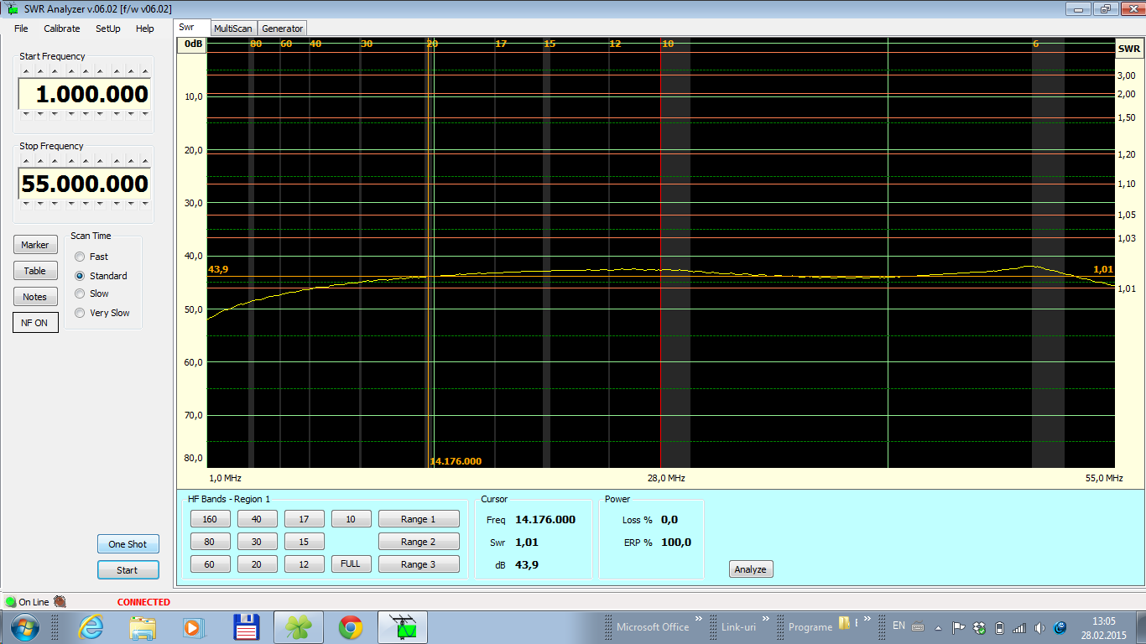Screen dimensions: 1146x644
Task: Click the green sync tray icon
Action: pos(978,627)
